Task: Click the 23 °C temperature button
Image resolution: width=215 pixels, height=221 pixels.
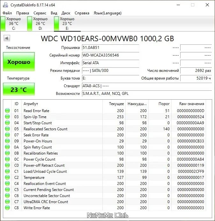Action: tap(19, 89)
